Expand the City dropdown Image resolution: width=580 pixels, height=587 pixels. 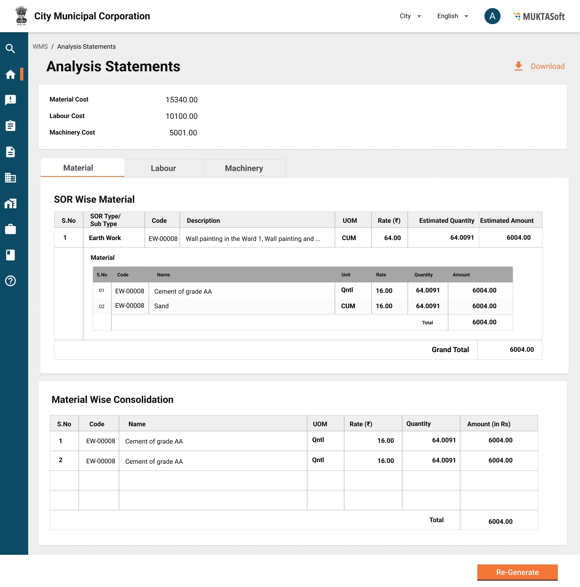tap(410, 16)
